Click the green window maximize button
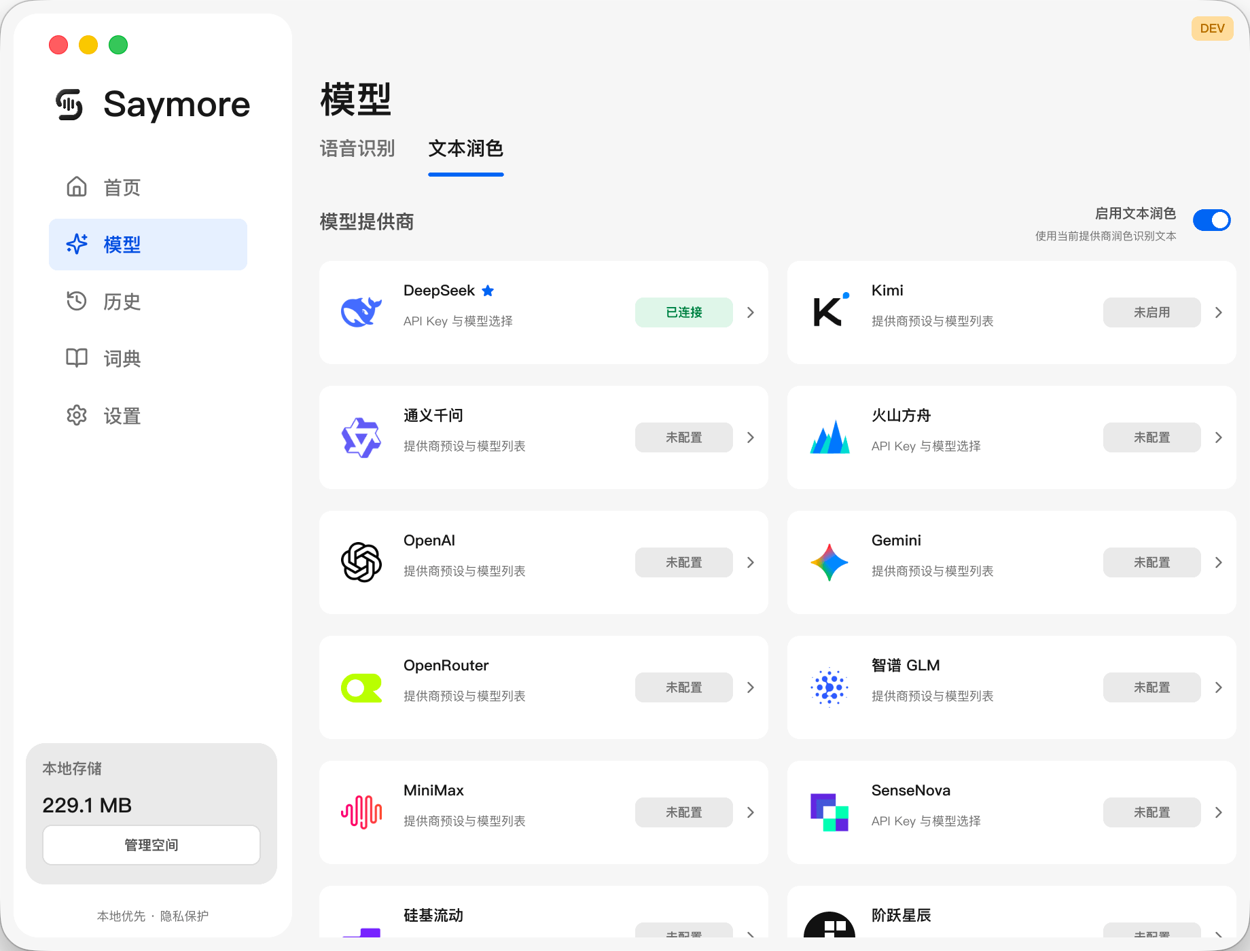 coord(118,45)
